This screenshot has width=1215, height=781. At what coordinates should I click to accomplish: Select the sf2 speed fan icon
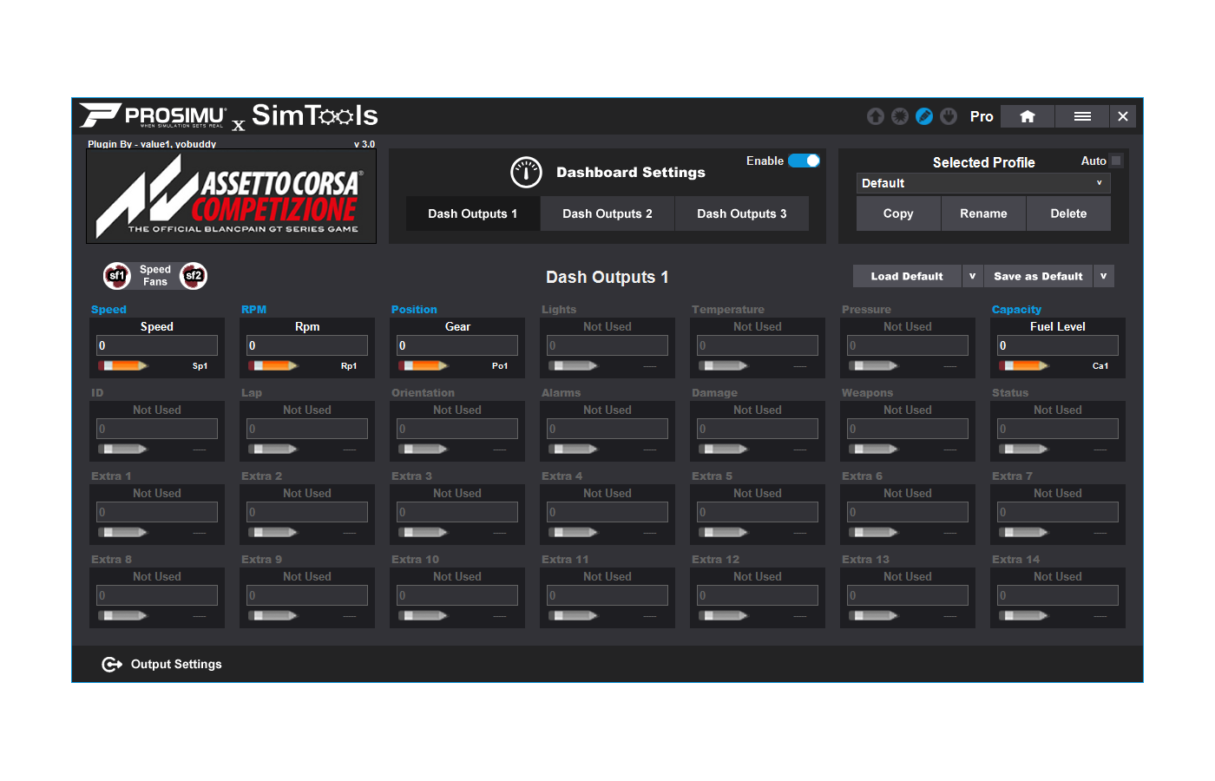pos(194,276)
